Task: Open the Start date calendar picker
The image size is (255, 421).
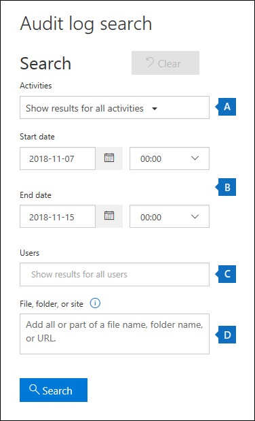Action: click(x=109, y=158)
